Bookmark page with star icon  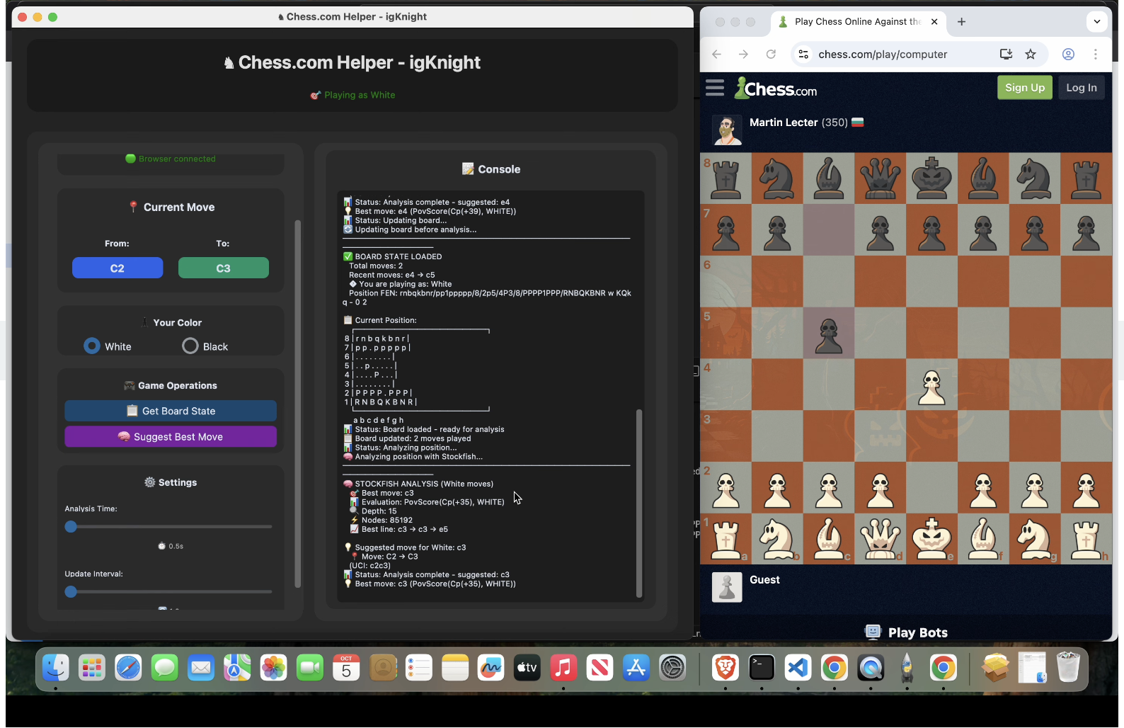1031,55
